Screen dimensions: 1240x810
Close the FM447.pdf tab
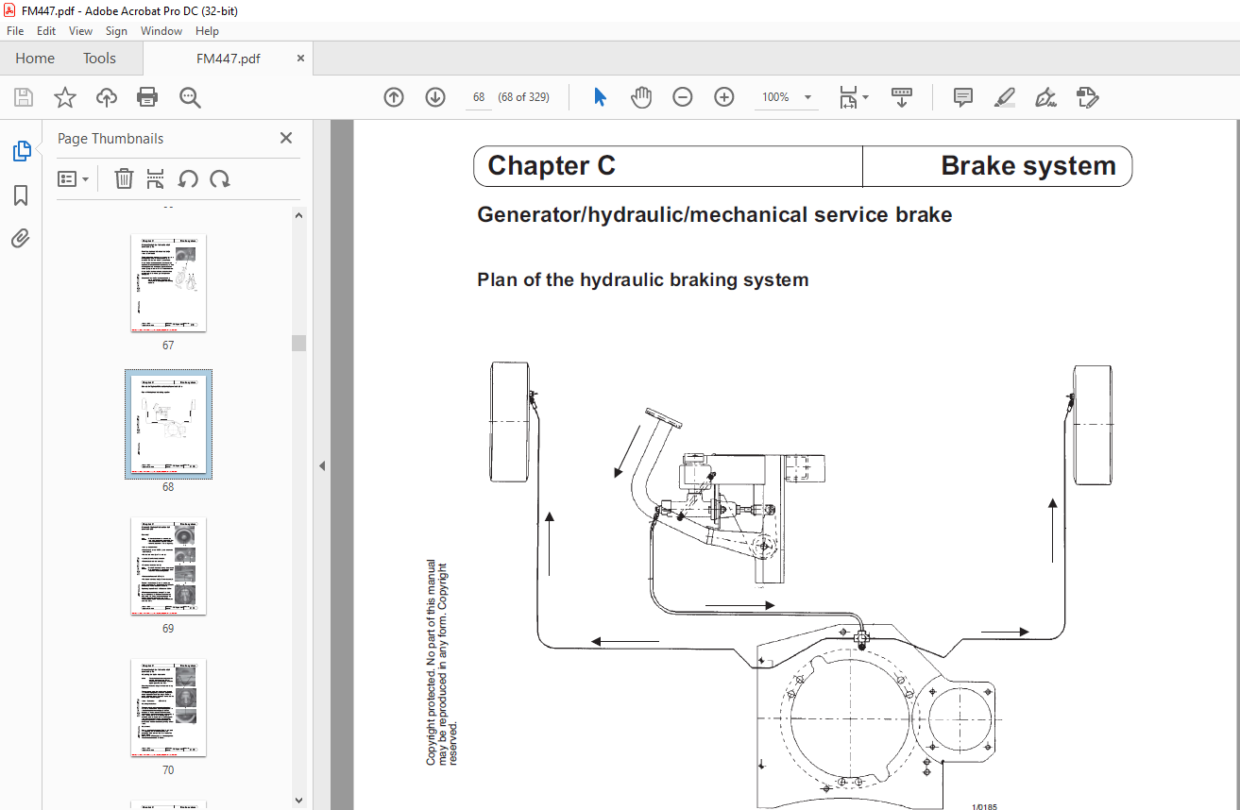(301, 59)
